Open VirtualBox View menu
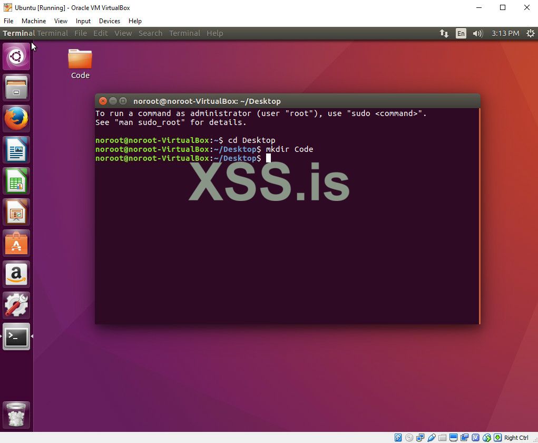 coord(61,21)
